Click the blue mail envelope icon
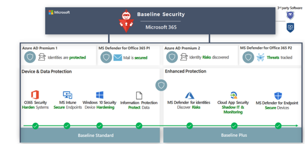 [x=118, y=58]
